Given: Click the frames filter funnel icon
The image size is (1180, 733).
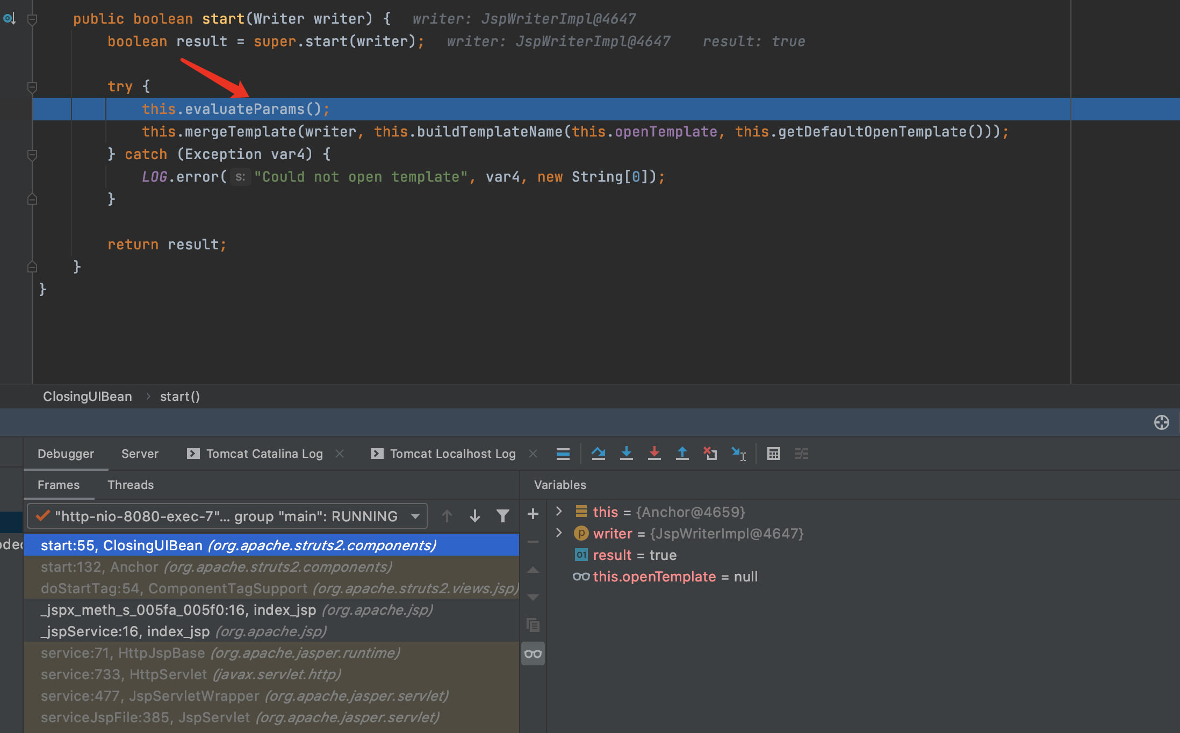Looking at the screenshot, I should point(502,516).
